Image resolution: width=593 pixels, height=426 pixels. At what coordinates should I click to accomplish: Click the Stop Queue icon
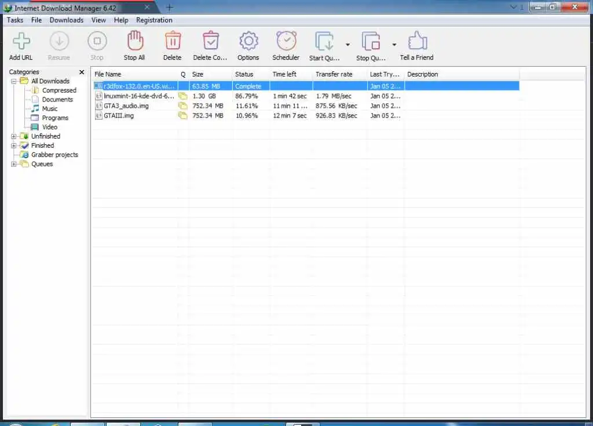click(x=371, y=41)
